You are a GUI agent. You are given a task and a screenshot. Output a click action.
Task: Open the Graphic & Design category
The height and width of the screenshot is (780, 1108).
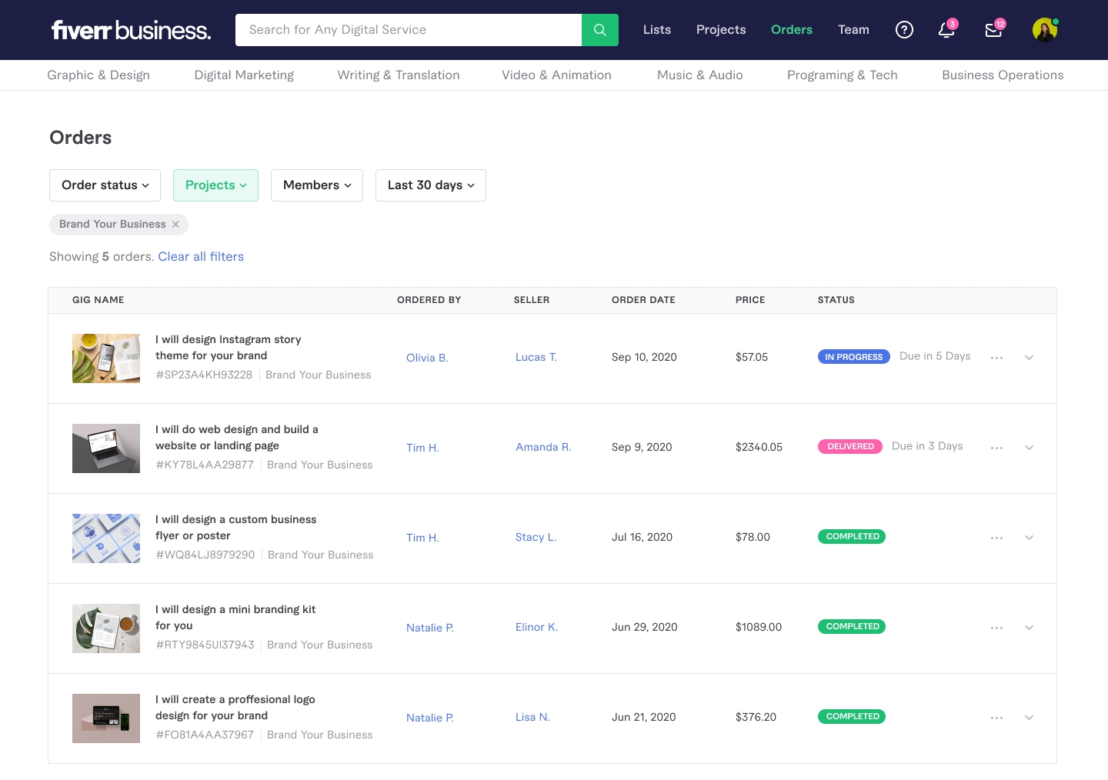pyautogui.click(x=98, y=75)
